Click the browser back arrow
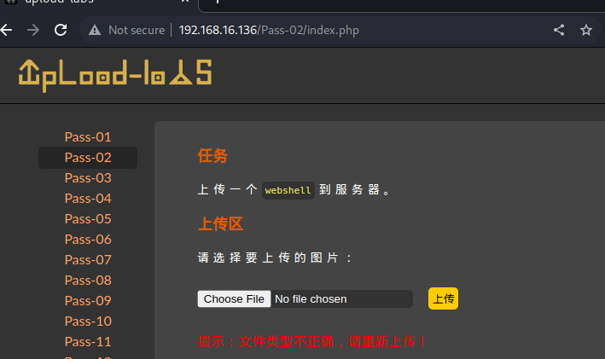The width and height of the screenshot is (605, 359). tap(6, 30)
